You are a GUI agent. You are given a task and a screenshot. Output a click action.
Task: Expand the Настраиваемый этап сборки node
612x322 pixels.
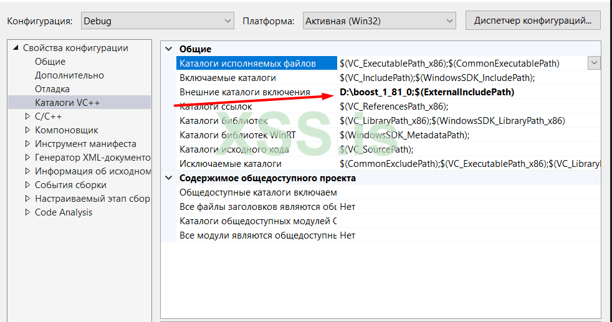click(x=27, y=199)
